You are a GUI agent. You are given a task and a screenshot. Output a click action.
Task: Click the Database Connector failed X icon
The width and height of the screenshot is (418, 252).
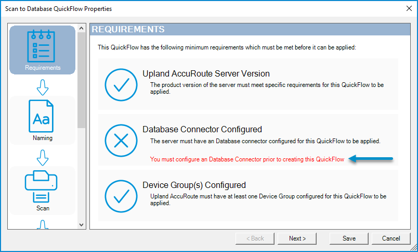click(x=121, y=141)
